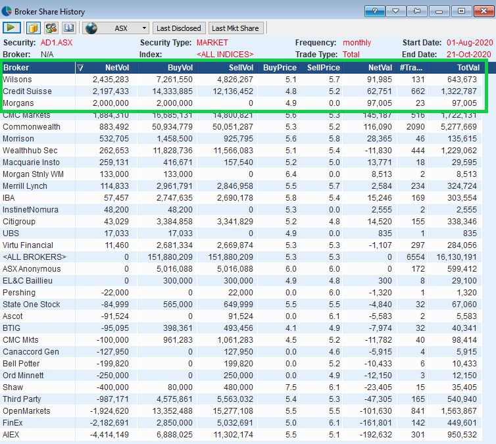Select the Third Party row
Screen dimensions: 496x444
pos(242,399)
